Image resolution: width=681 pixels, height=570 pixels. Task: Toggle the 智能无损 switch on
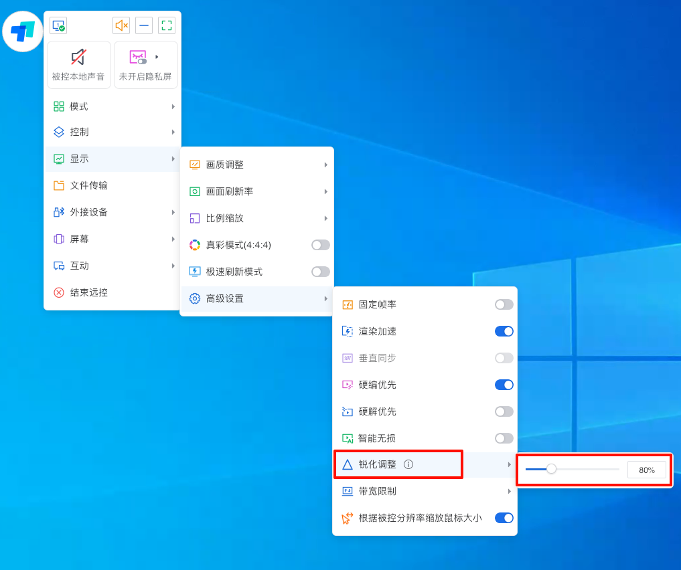[x=504, y=438]
